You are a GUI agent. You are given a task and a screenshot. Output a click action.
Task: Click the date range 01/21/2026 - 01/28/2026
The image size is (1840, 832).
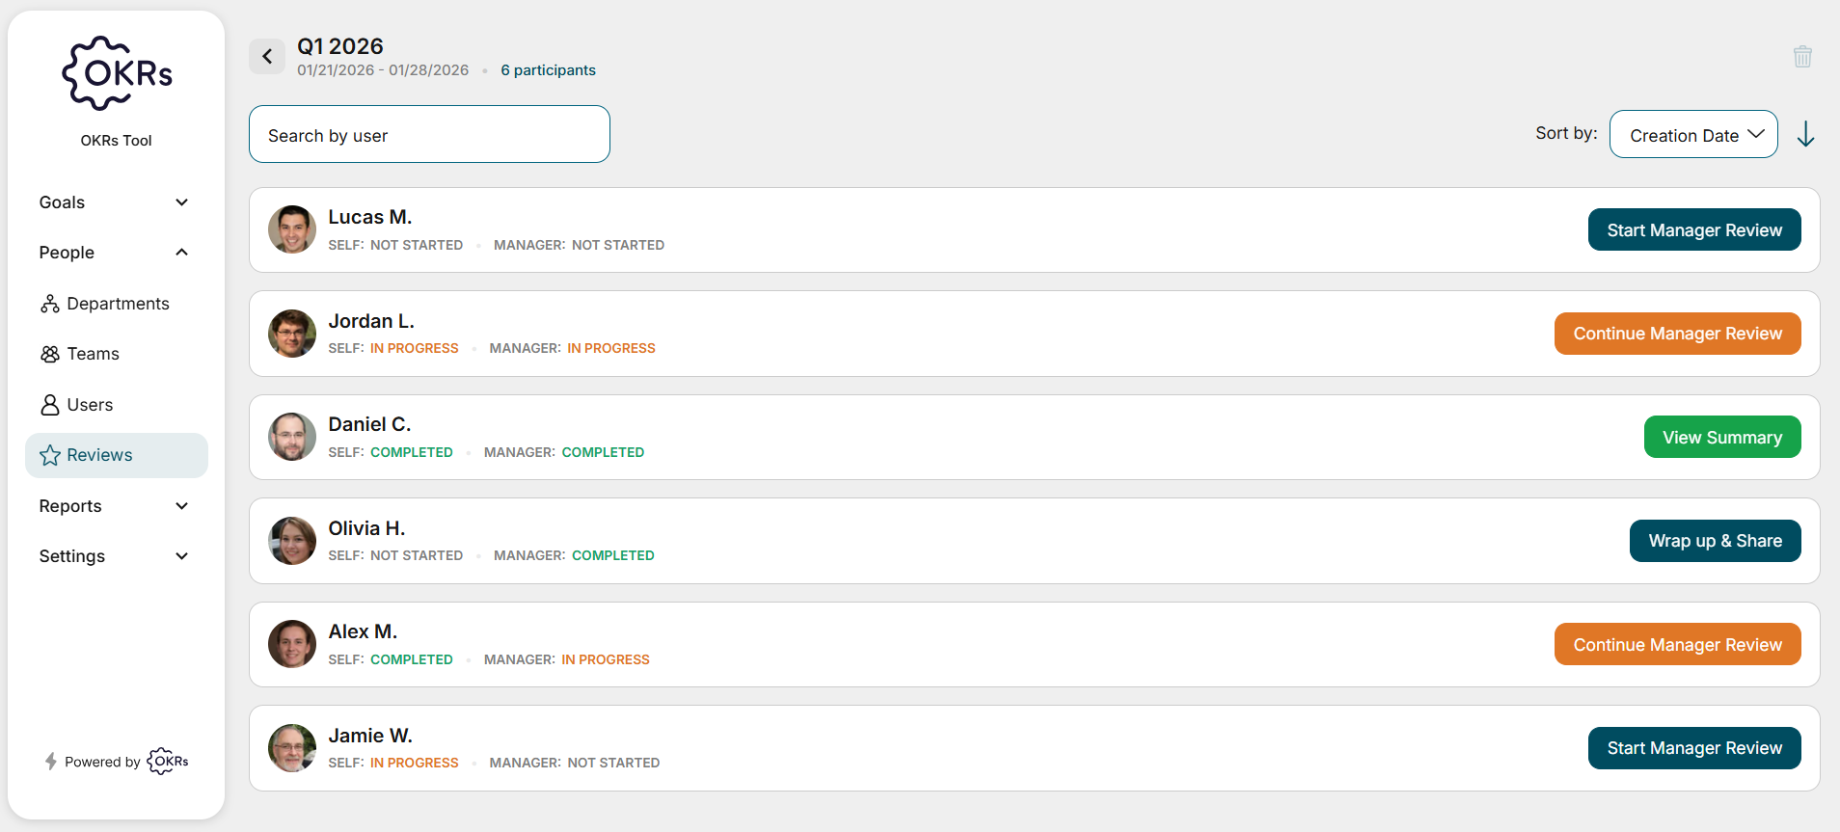(383, 70)
